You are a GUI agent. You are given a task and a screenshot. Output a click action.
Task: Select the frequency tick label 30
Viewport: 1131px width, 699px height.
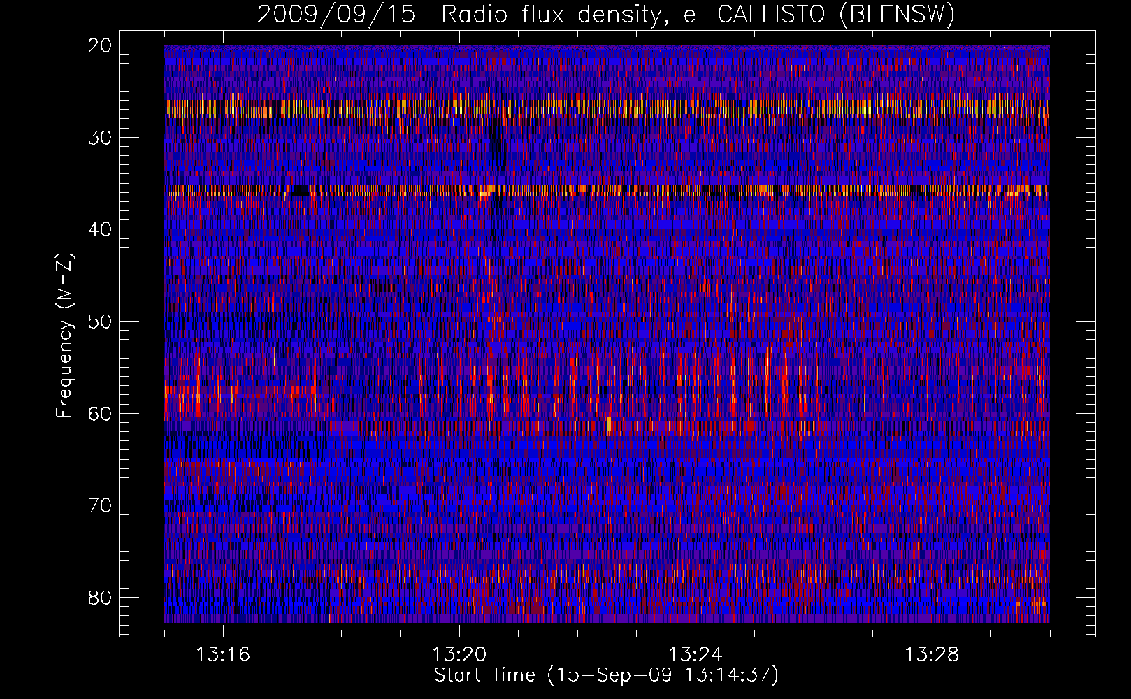click(x=101, y=137)
